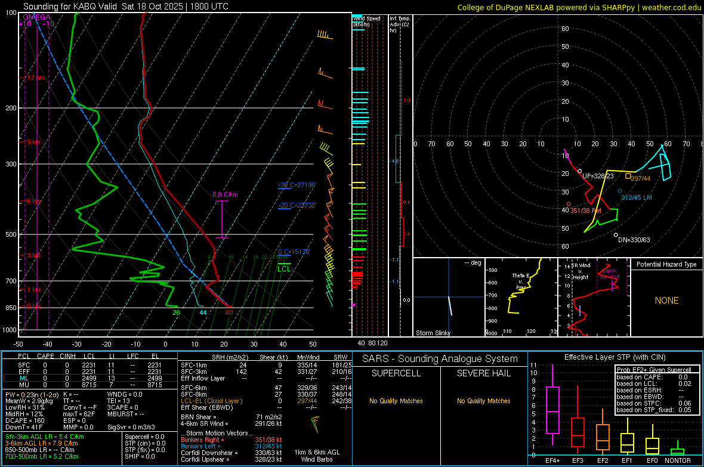The height and width of the screenshot is (467, 704).
Task: Click the '-30 C=27196'' level label
Action: (297, 185)
